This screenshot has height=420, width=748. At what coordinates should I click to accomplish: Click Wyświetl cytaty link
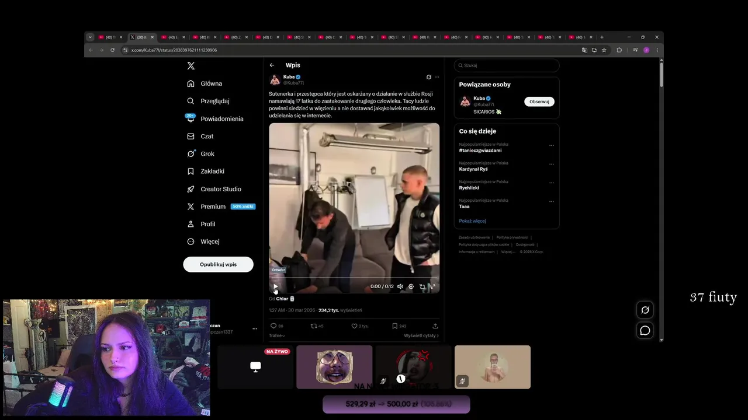pyautogui.click(x=421, y=335)
